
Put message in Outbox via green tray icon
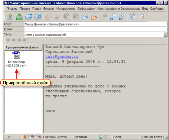19,17
